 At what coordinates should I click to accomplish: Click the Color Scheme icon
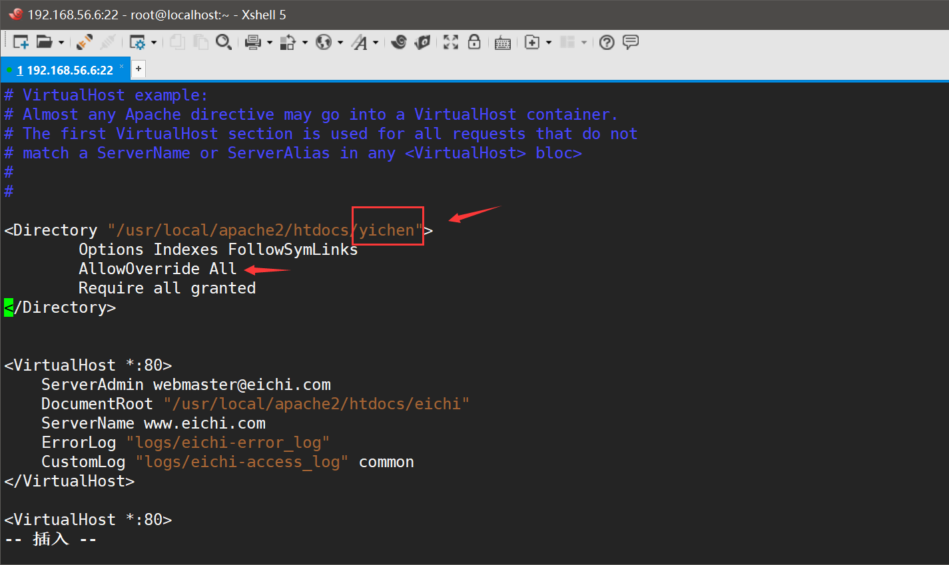pos(288,43)
